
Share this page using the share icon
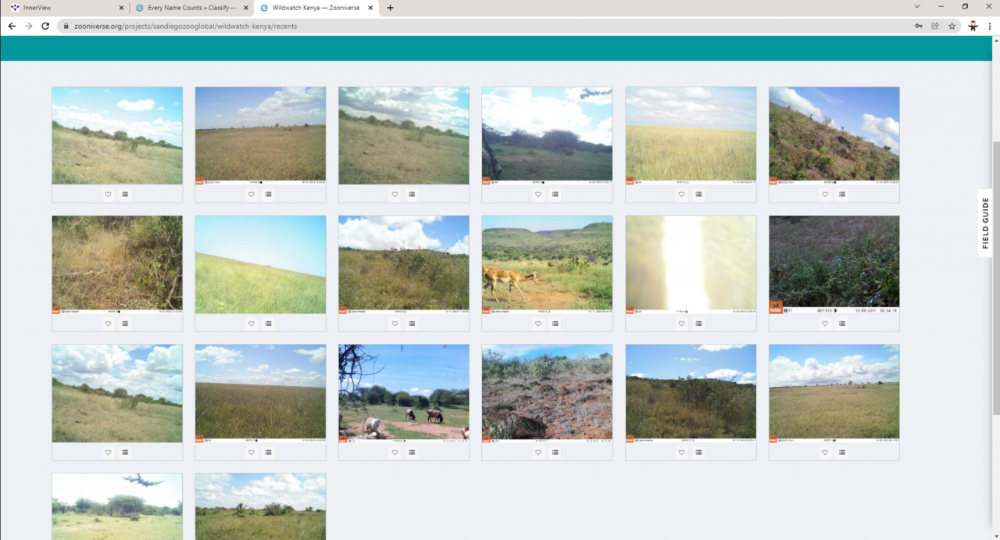pos(935,26)
